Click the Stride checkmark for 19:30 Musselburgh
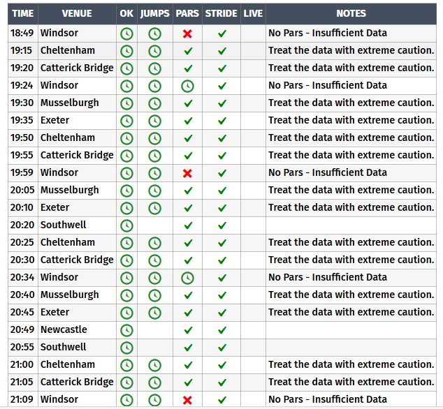Viewport: 443px width, 409px height. point(222,103)
